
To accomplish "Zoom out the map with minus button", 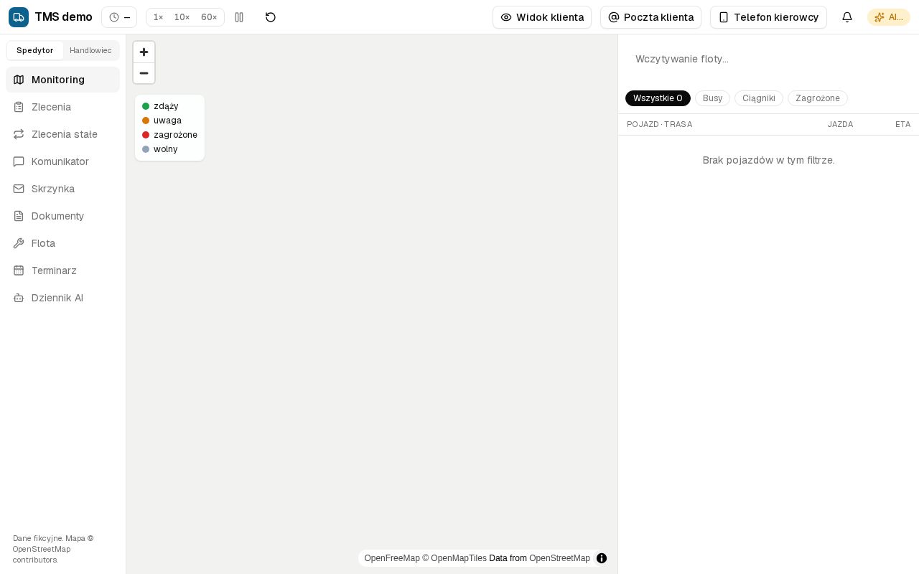I will pos(144,73).
